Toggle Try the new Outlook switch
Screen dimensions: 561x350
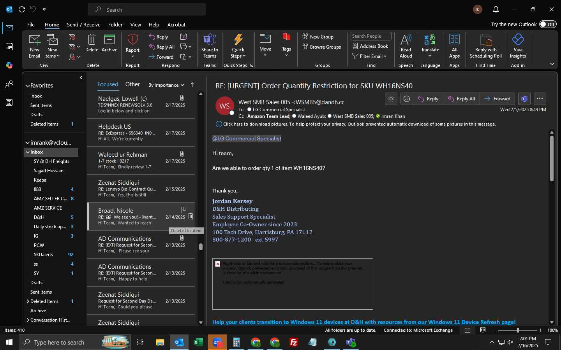pyautogui.click(x=548, y=24)
